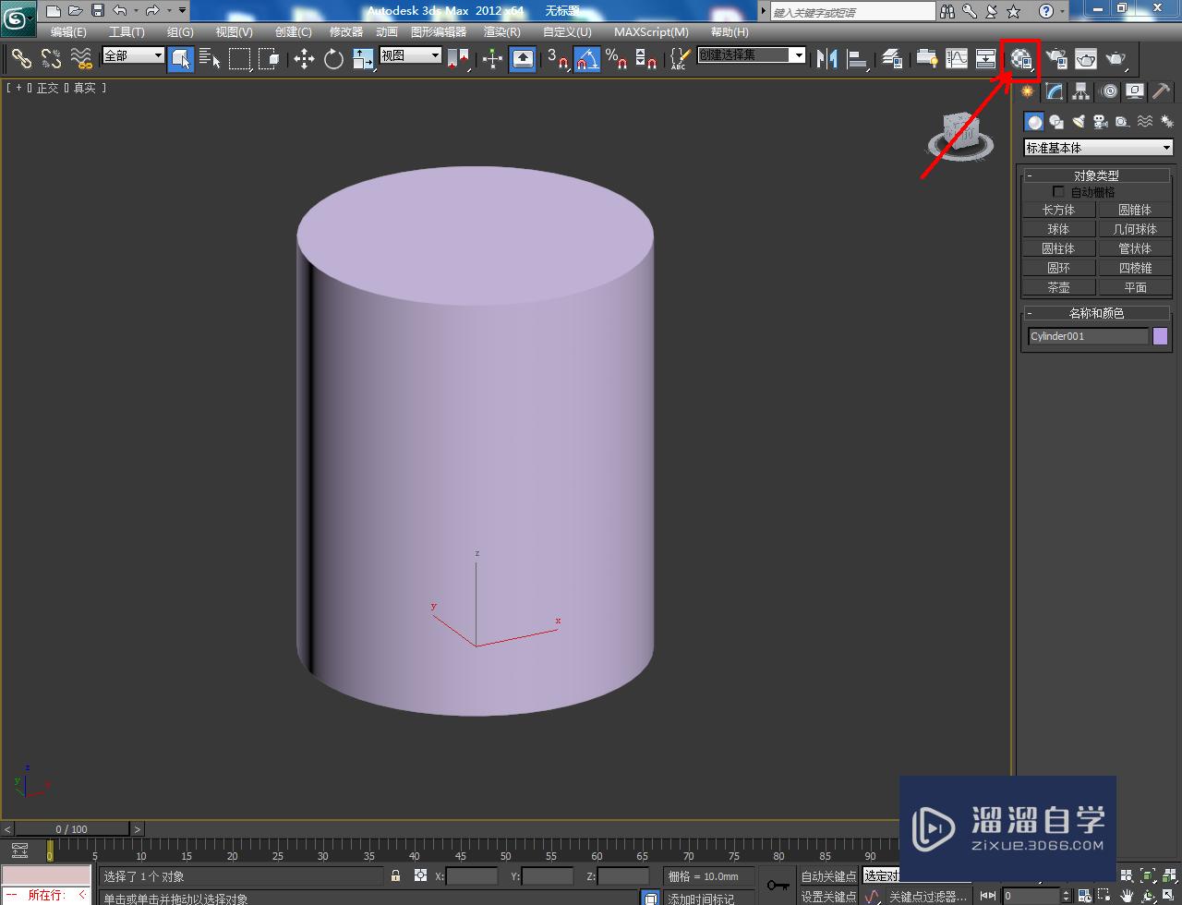Click the Select and Link tool
Image resolution: width=1182 pixels, height=905 pixels.
pyautogui.click(x=20, y=59)
